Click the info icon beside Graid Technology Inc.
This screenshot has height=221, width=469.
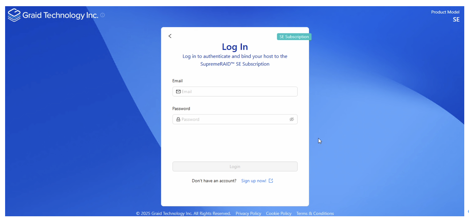pos(102,15)
